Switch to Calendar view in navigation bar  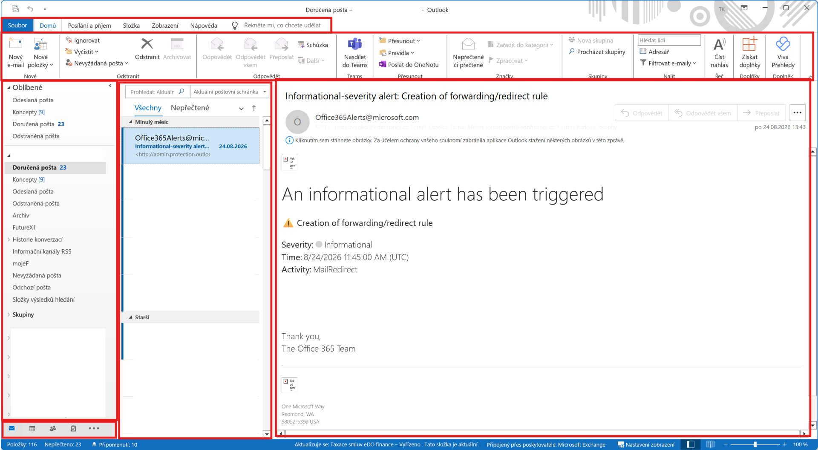point(32,428)
